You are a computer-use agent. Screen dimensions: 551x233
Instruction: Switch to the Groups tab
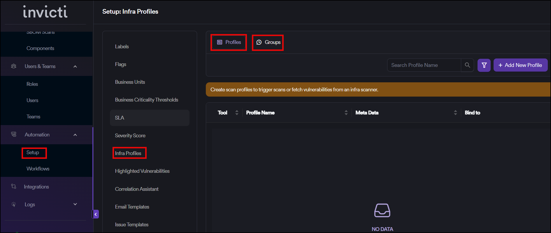(x=268, y=42)
